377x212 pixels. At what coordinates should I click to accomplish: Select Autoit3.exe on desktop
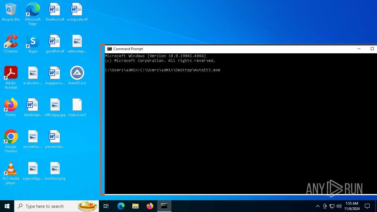(x=77, y=76)
